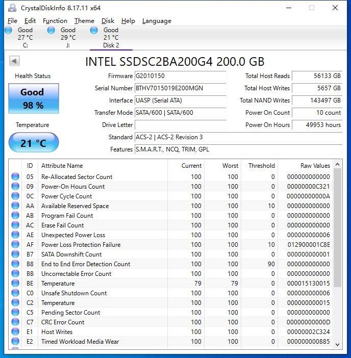Click the blue orb beside CRC Error Count
351x358 pixels.
15,322
